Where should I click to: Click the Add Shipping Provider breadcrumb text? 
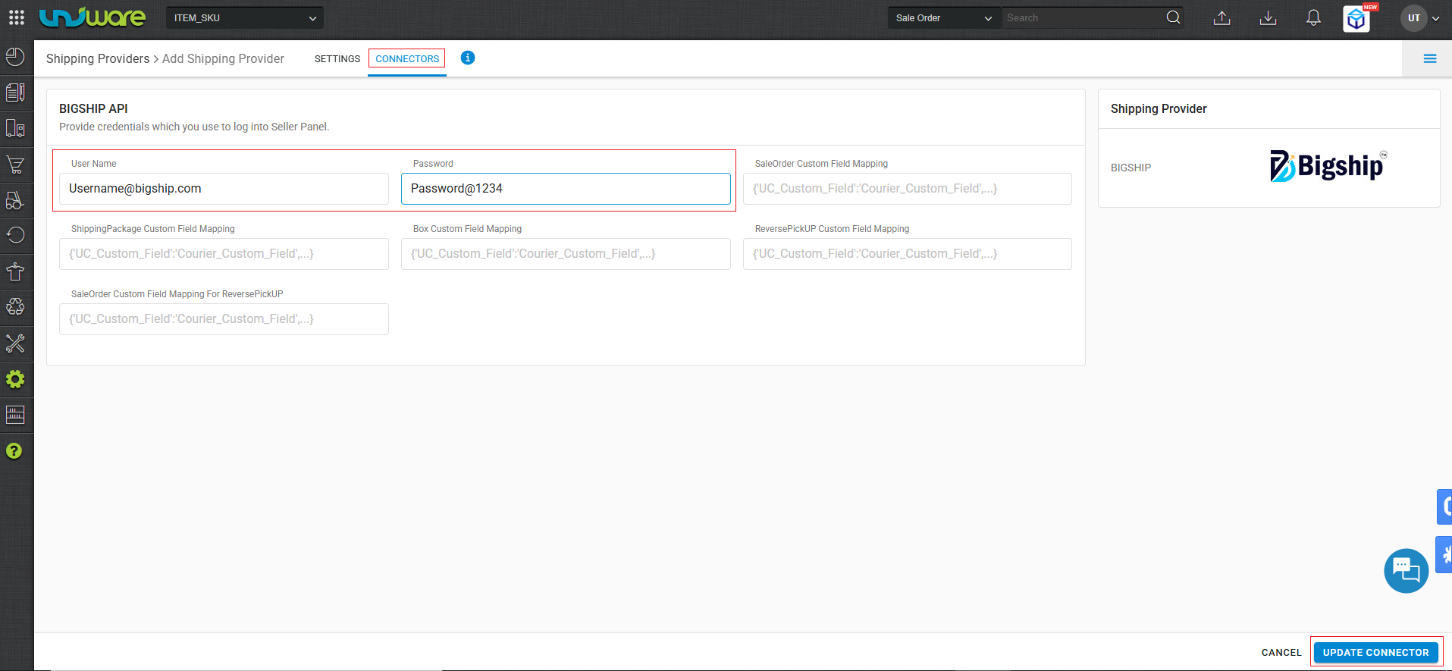coord(223,58)
